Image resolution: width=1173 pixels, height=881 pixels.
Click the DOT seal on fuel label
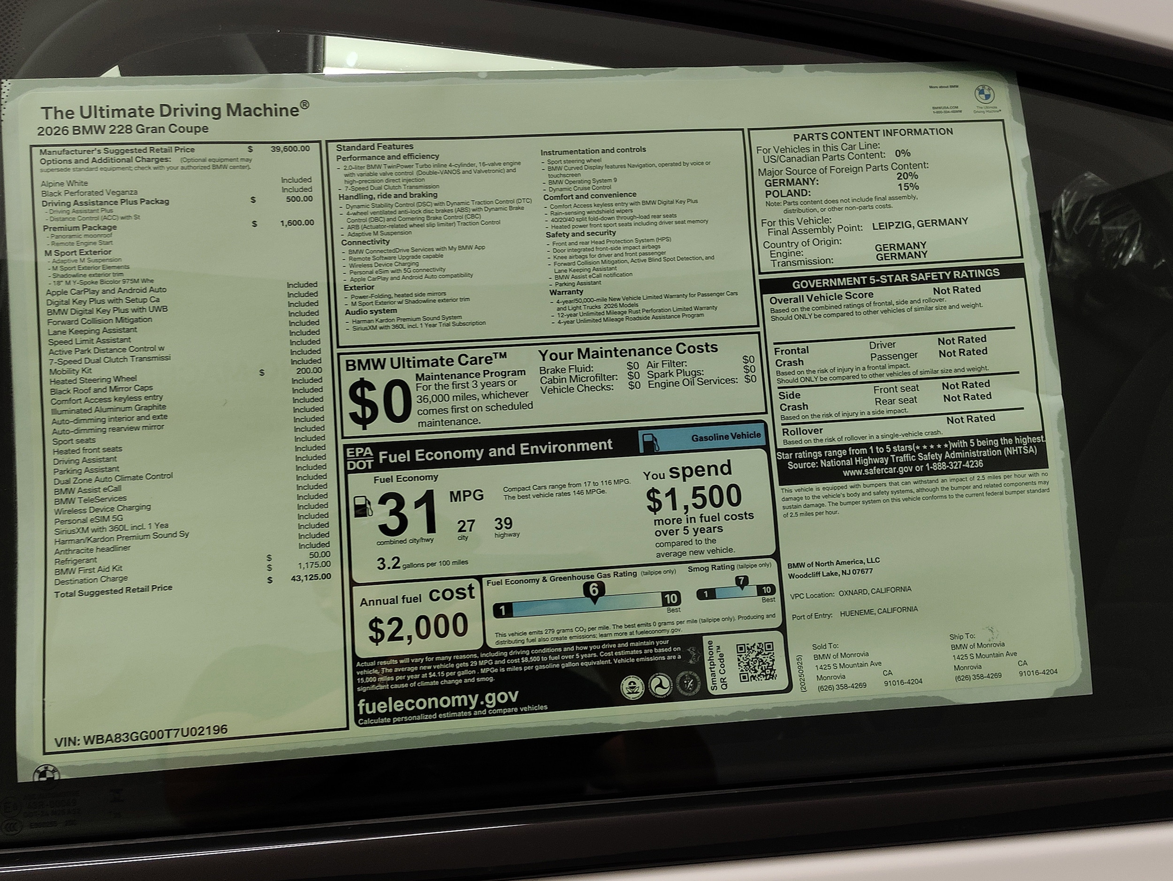(x=660, y=686)
